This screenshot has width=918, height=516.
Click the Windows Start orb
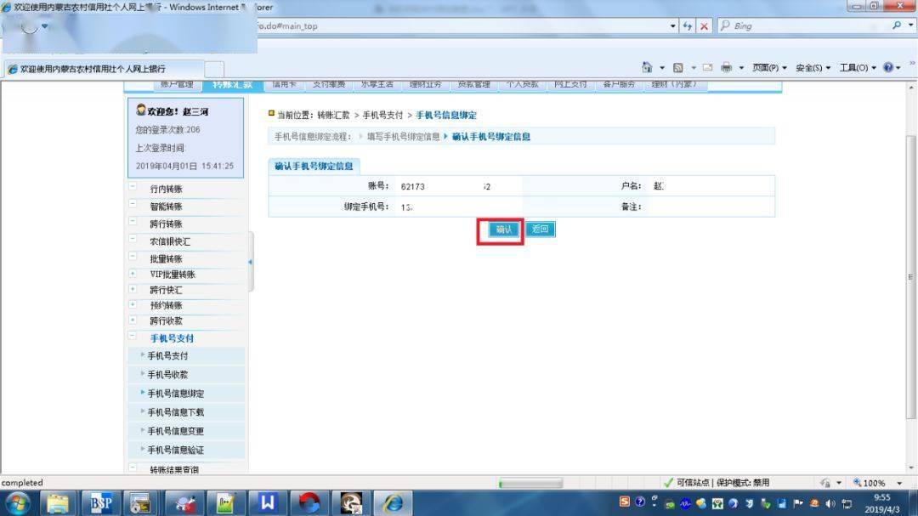coord(17,502)
